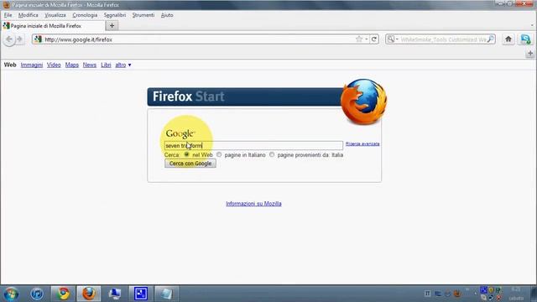Click the 'Cerca con Google' button
This screenshot has width=537, height=302.
190,164
